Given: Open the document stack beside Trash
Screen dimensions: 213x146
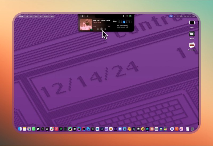Looking at the screenshot, I should tap(188, 129).
